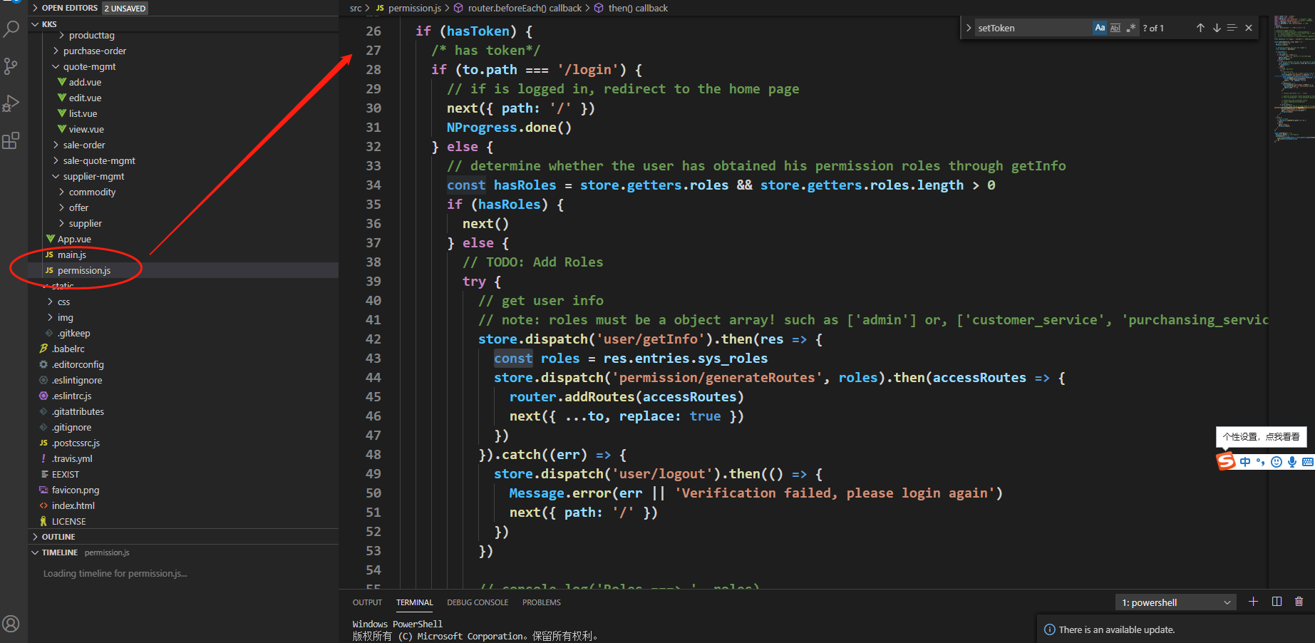Switch to the PROBLEMS panel tab
The image size is (1315, 643).
(542, 602)
